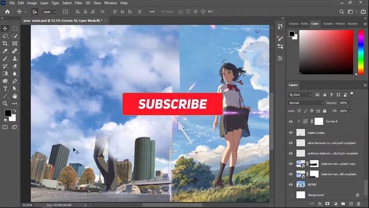Open the Layer menu

click(x=44, y=3)
